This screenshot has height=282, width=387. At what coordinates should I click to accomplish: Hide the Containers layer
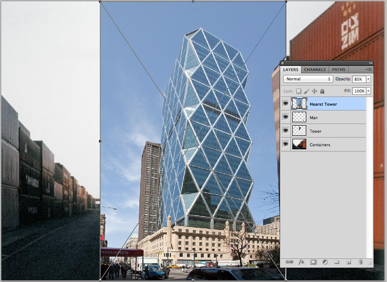pos(286,144)
